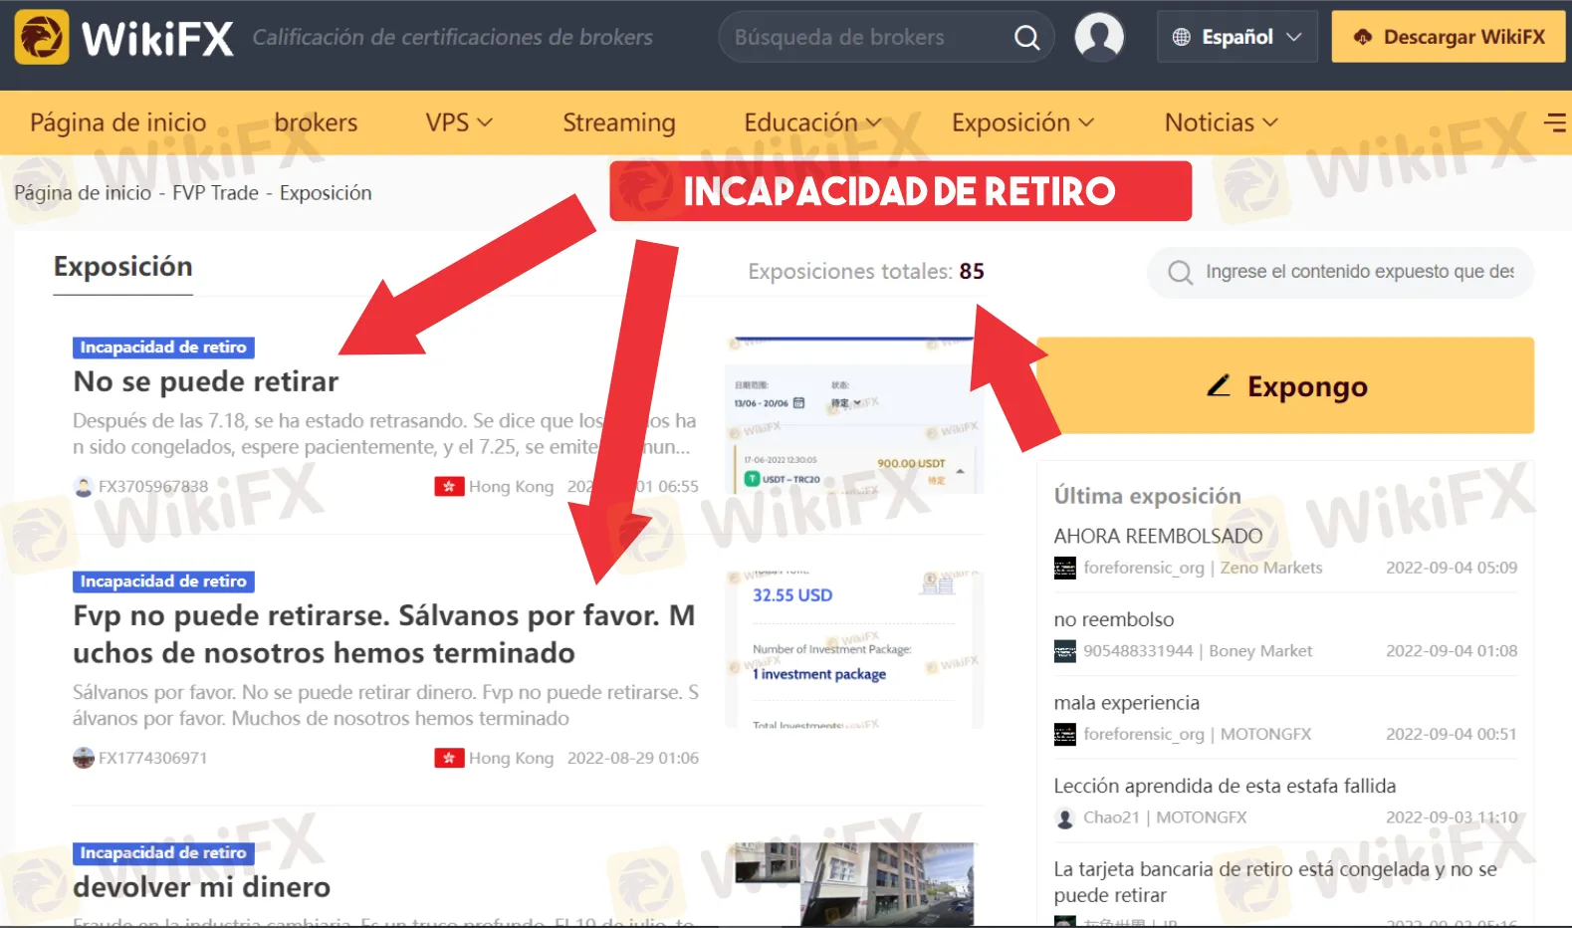This screenshot has height=928, width=1572.
Task: Open 'mala experiencia' exposure
Action: click(x=1127, y=703)
